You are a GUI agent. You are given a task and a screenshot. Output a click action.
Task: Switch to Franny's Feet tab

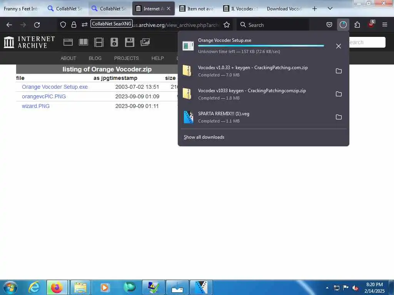(x=22, y=9)
